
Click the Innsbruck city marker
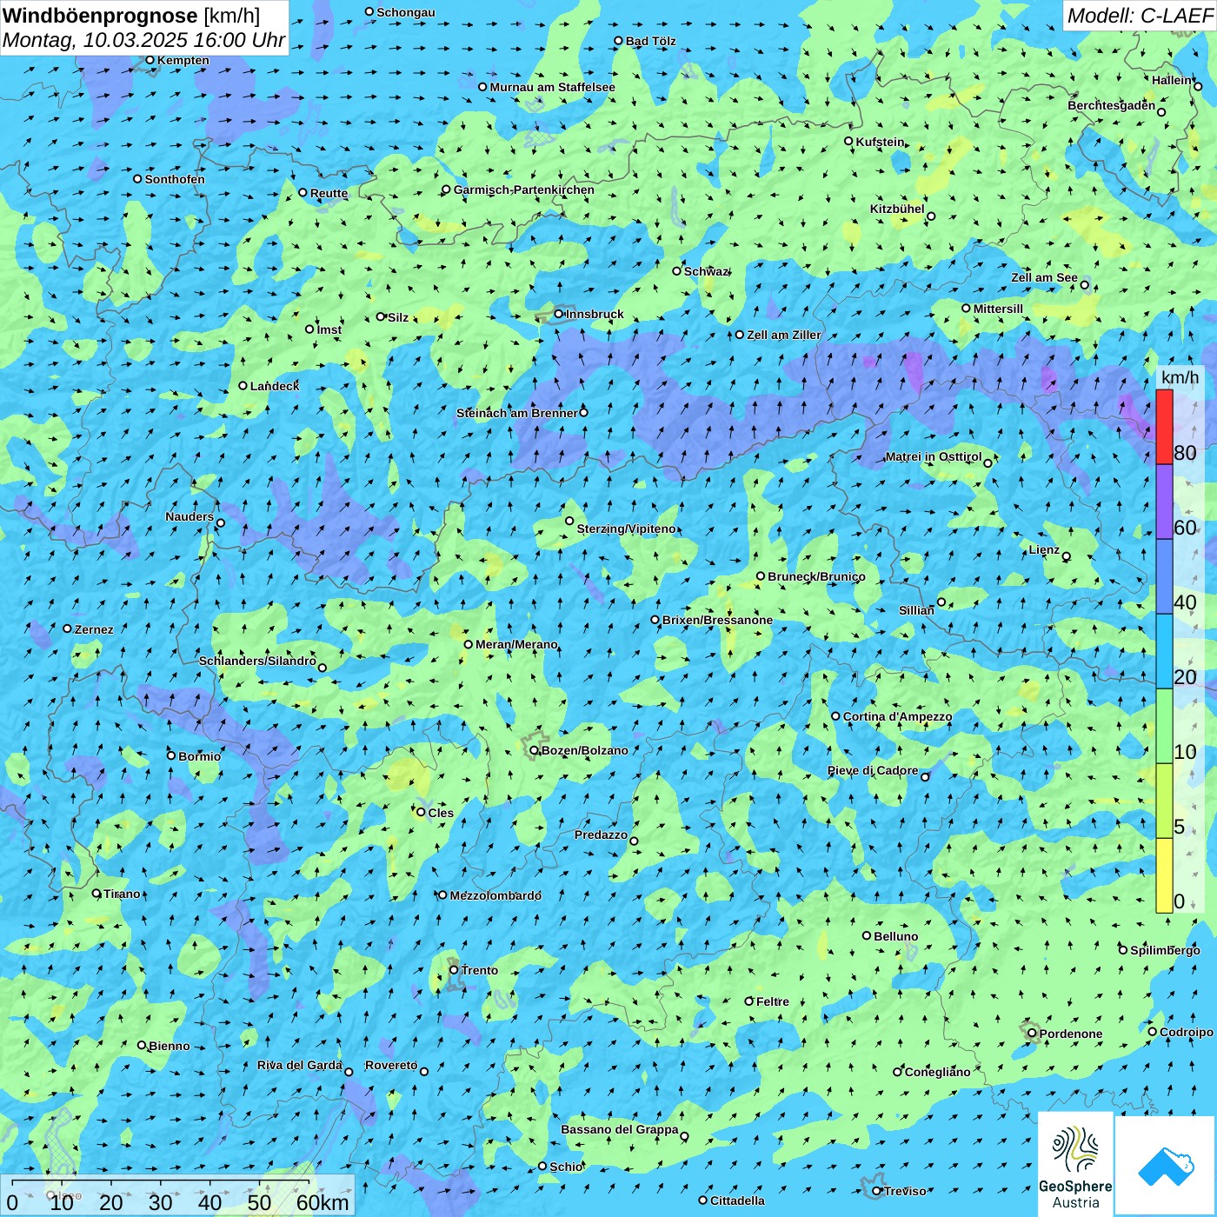pyautogui.click(x=559, y=314)
